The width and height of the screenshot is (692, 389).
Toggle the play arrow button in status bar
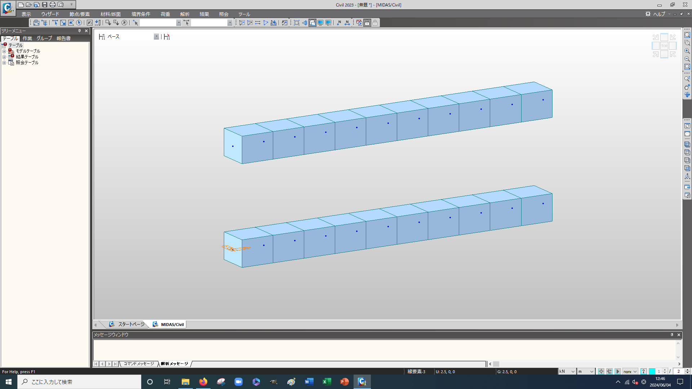[618, 371]
